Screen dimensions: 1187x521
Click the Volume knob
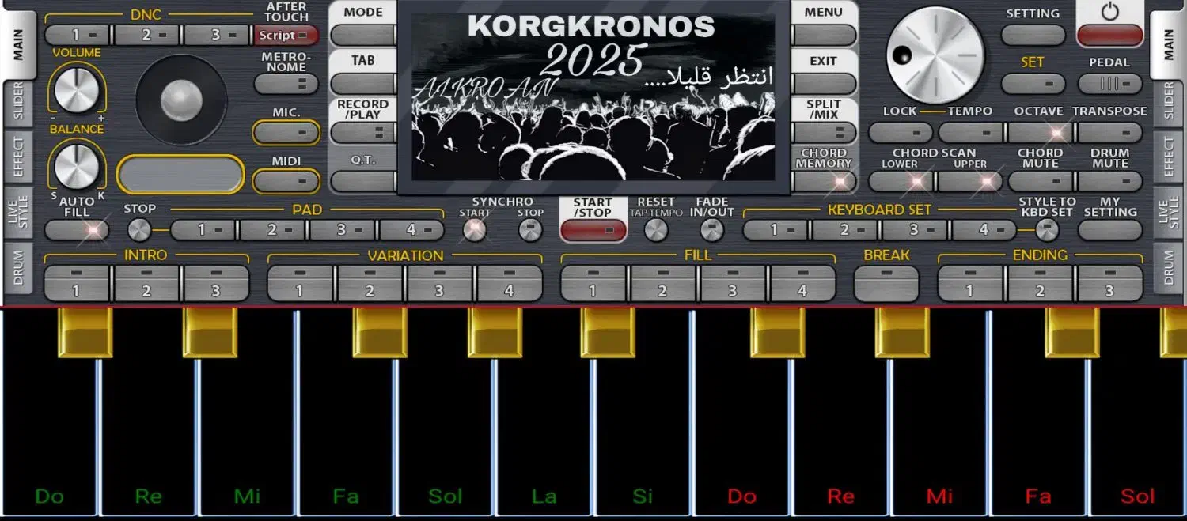(76, 90)
